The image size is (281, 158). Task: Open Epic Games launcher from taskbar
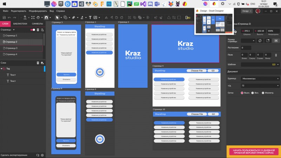point(61,4)
